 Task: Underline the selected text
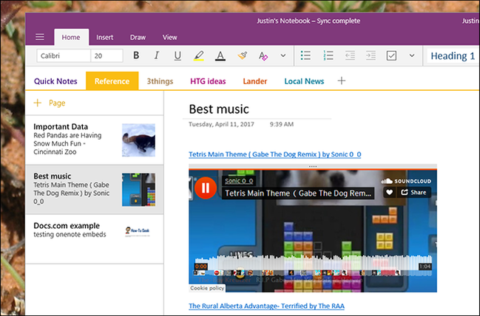pyautogui.click(x=178, y=55)
